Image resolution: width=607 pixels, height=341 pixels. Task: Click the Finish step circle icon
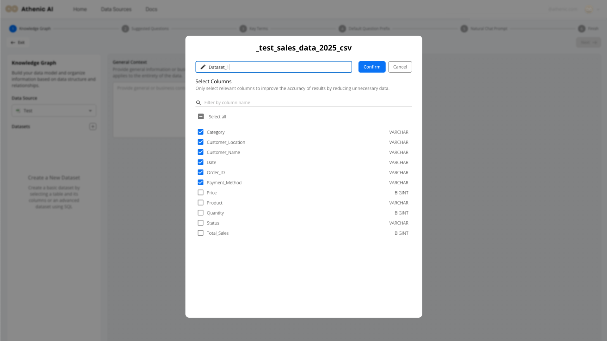tap(581, 29)
